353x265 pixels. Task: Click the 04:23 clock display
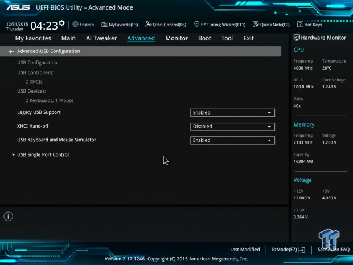pos(44,26)
